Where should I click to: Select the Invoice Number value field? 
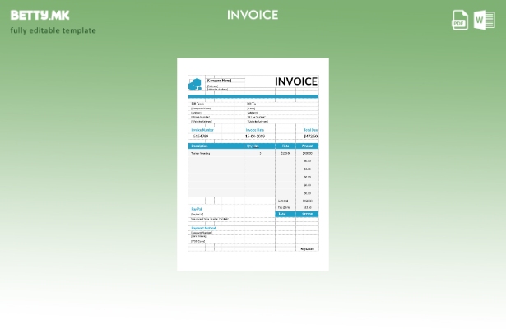pyautogui.click(x=201, y=137)
